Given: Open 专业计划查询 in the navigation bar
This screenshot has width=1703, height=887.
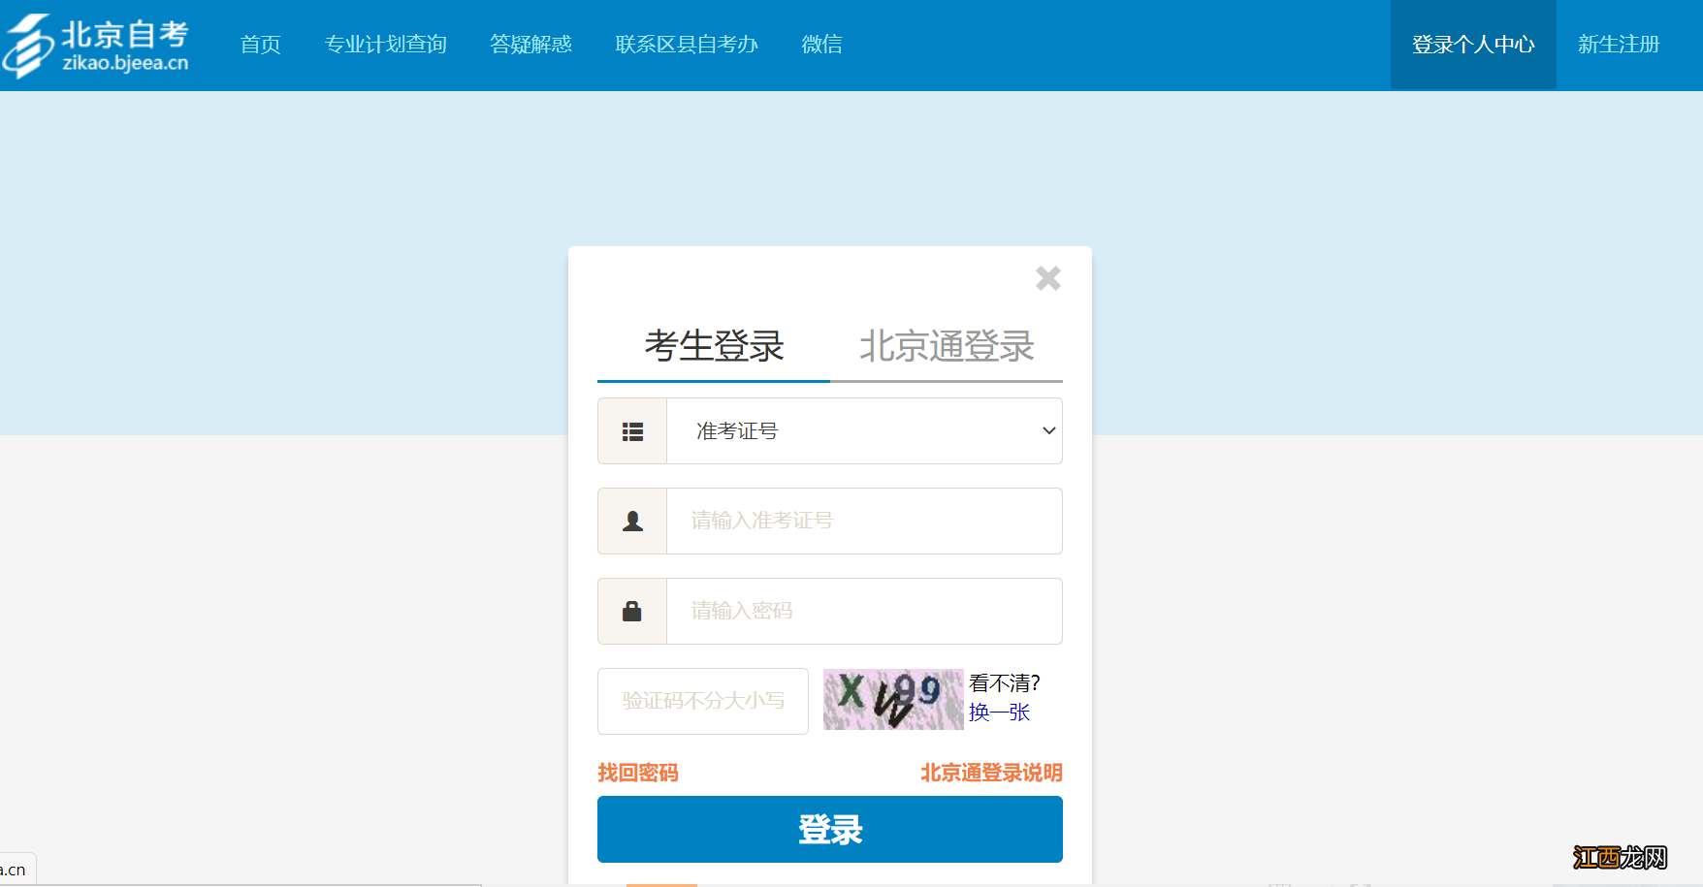Looking at the screenshot, I should point(385,45).
